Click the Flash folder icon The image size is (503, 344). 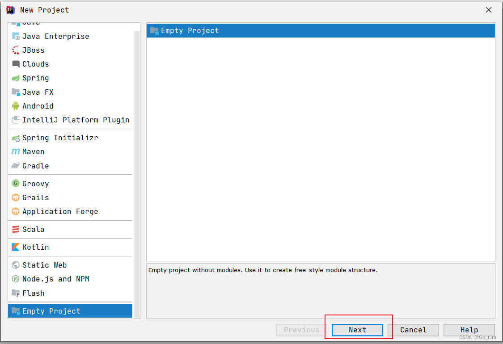click(15, 293)
